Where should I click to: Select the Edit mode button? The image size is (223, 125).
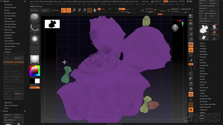coord(63,10)
